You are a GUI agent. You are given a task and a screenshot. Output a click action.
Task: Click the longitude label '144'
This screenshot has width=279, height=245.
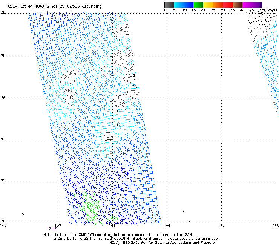pos(167,225)
